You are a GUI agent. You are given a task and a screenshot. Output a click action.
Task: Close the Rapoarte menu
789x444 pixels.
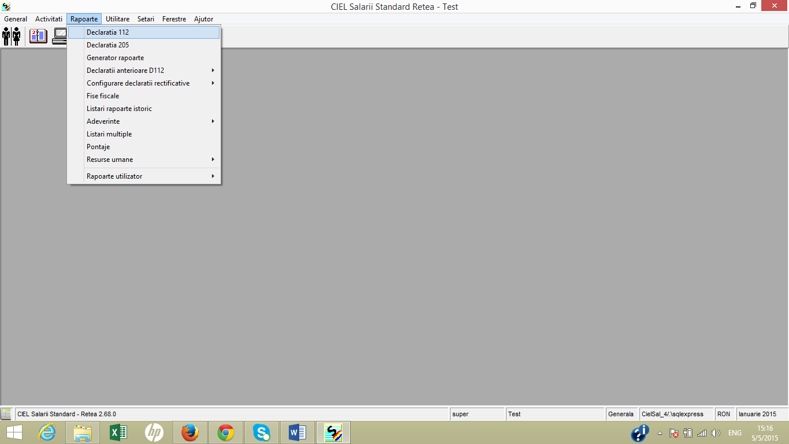[x=84, y=19]
